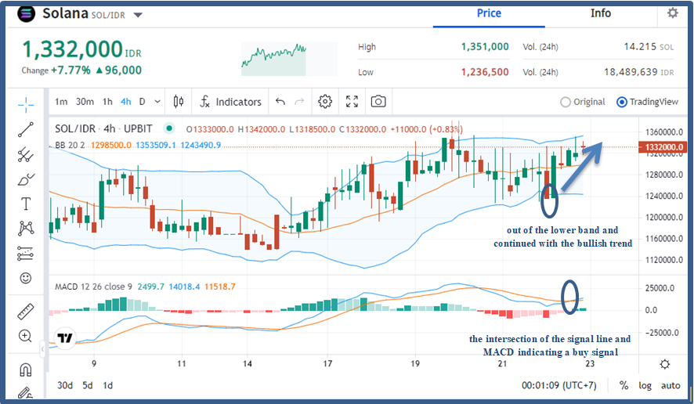
Task: Select the brush drawing tool
Action: click(26, 179)
